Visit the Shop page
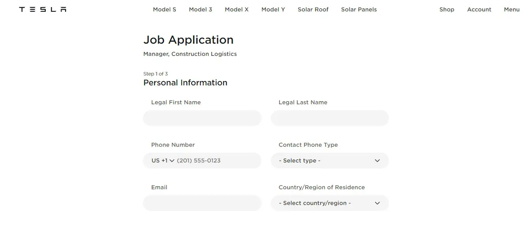Image resolution: width=528 pixels, height=240 pixels. (447, 9)
